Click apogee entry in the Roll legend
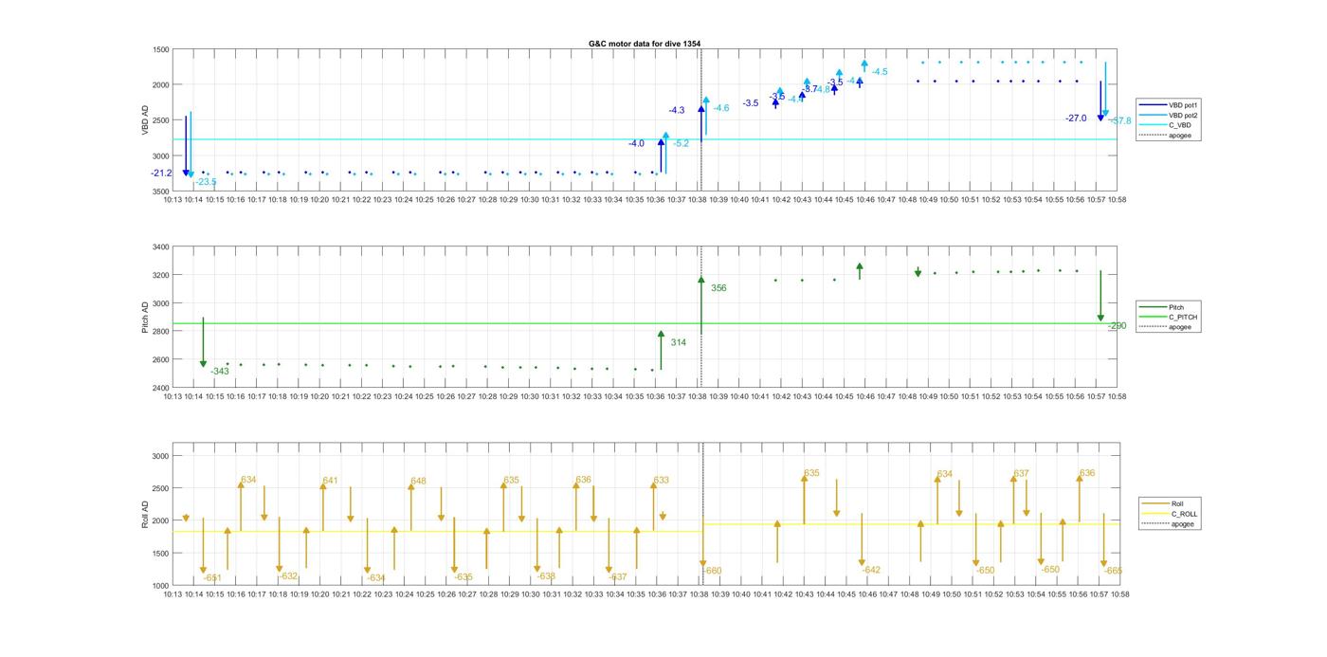The width and height of the screenshot is (1327, 657). point(1182,523)
